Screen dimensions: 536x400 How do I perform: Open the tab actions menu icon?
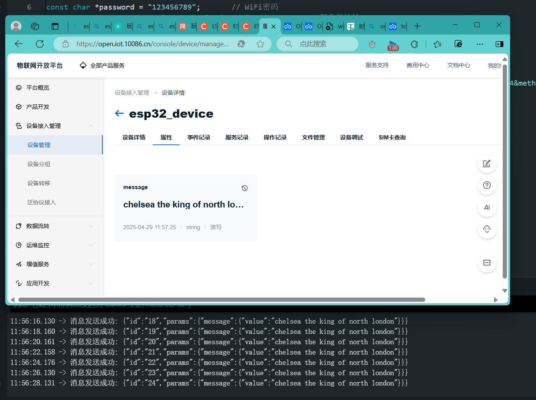point(55,26)
